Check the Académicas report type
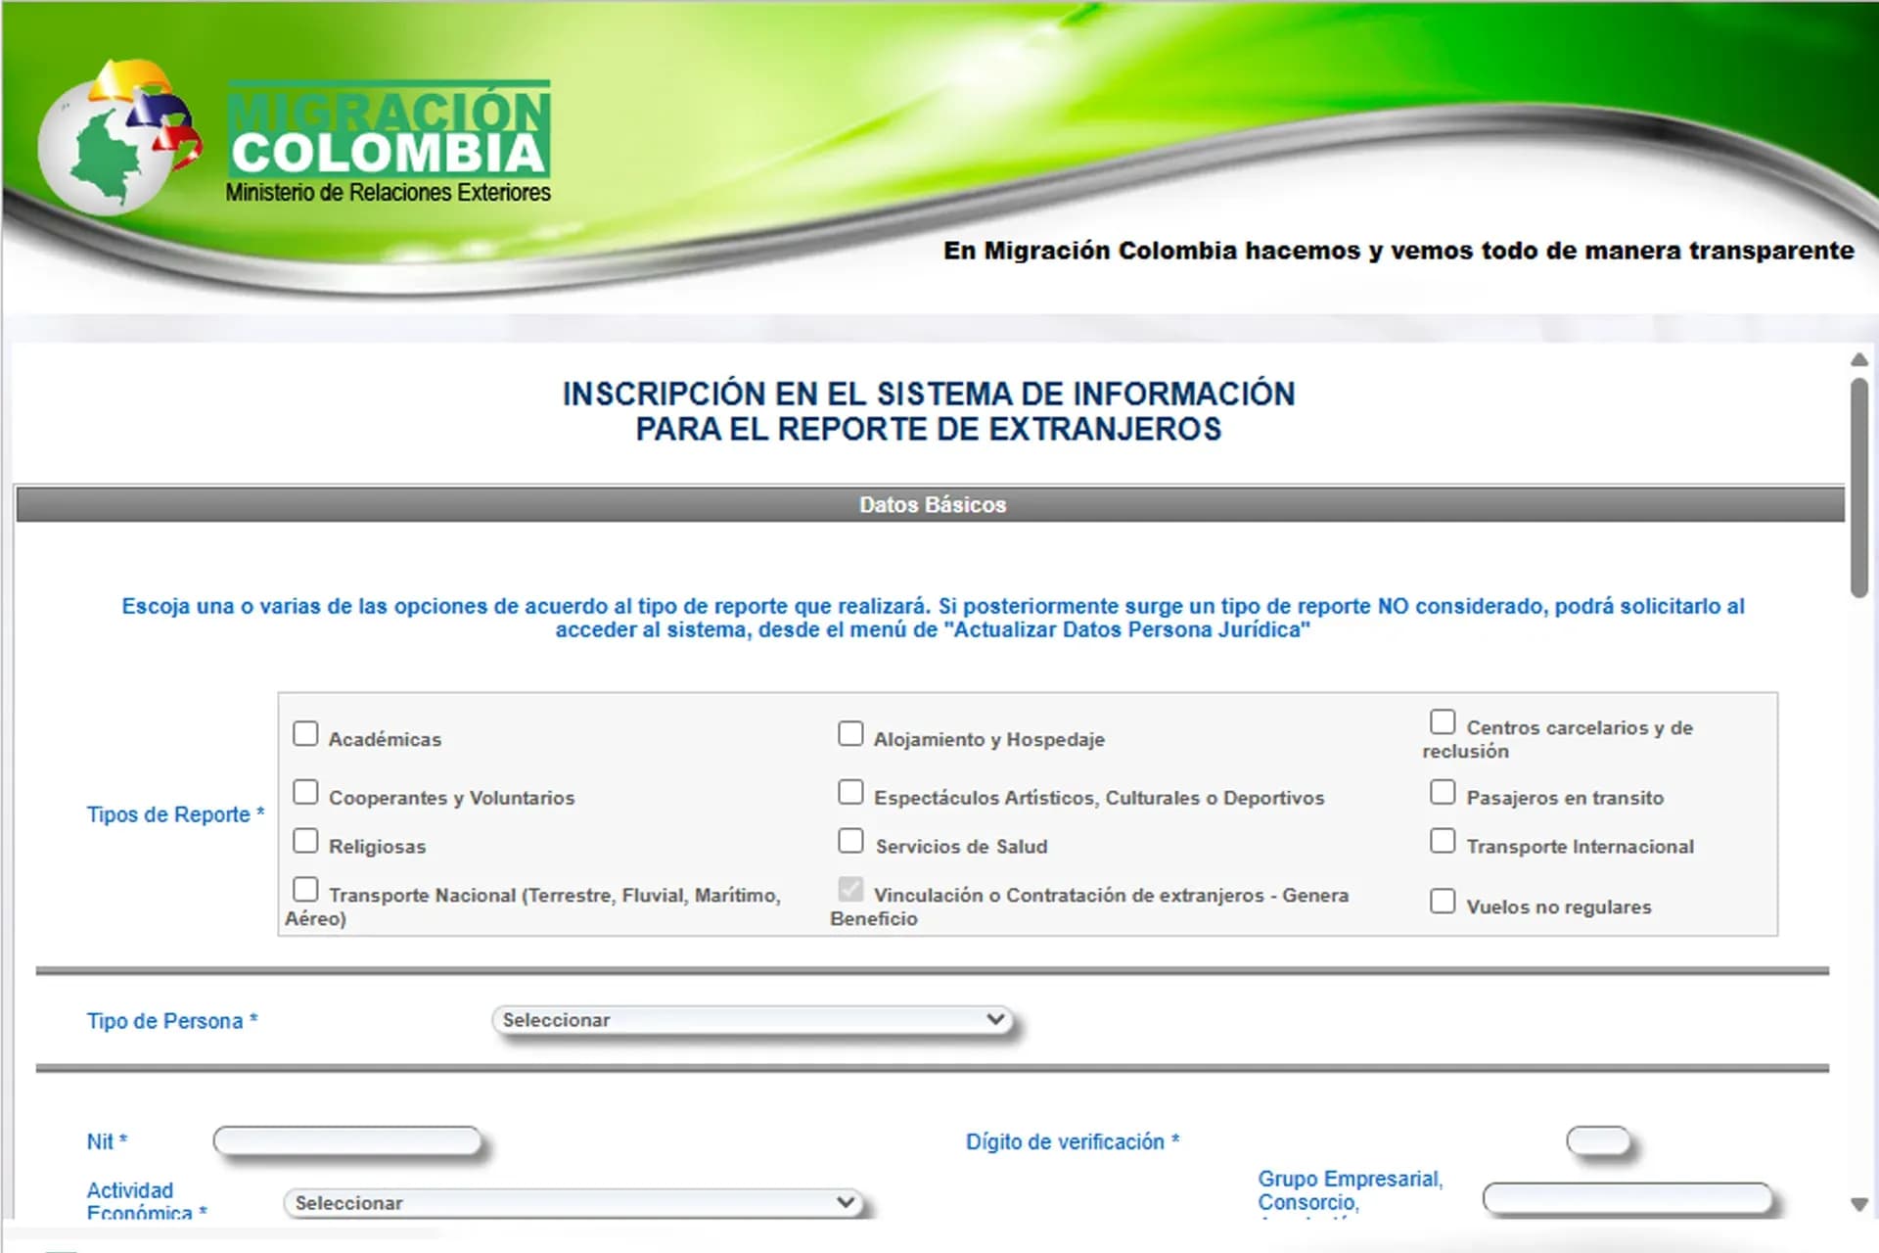Viewport: 1879px width, 1253px height. point(305,733)
